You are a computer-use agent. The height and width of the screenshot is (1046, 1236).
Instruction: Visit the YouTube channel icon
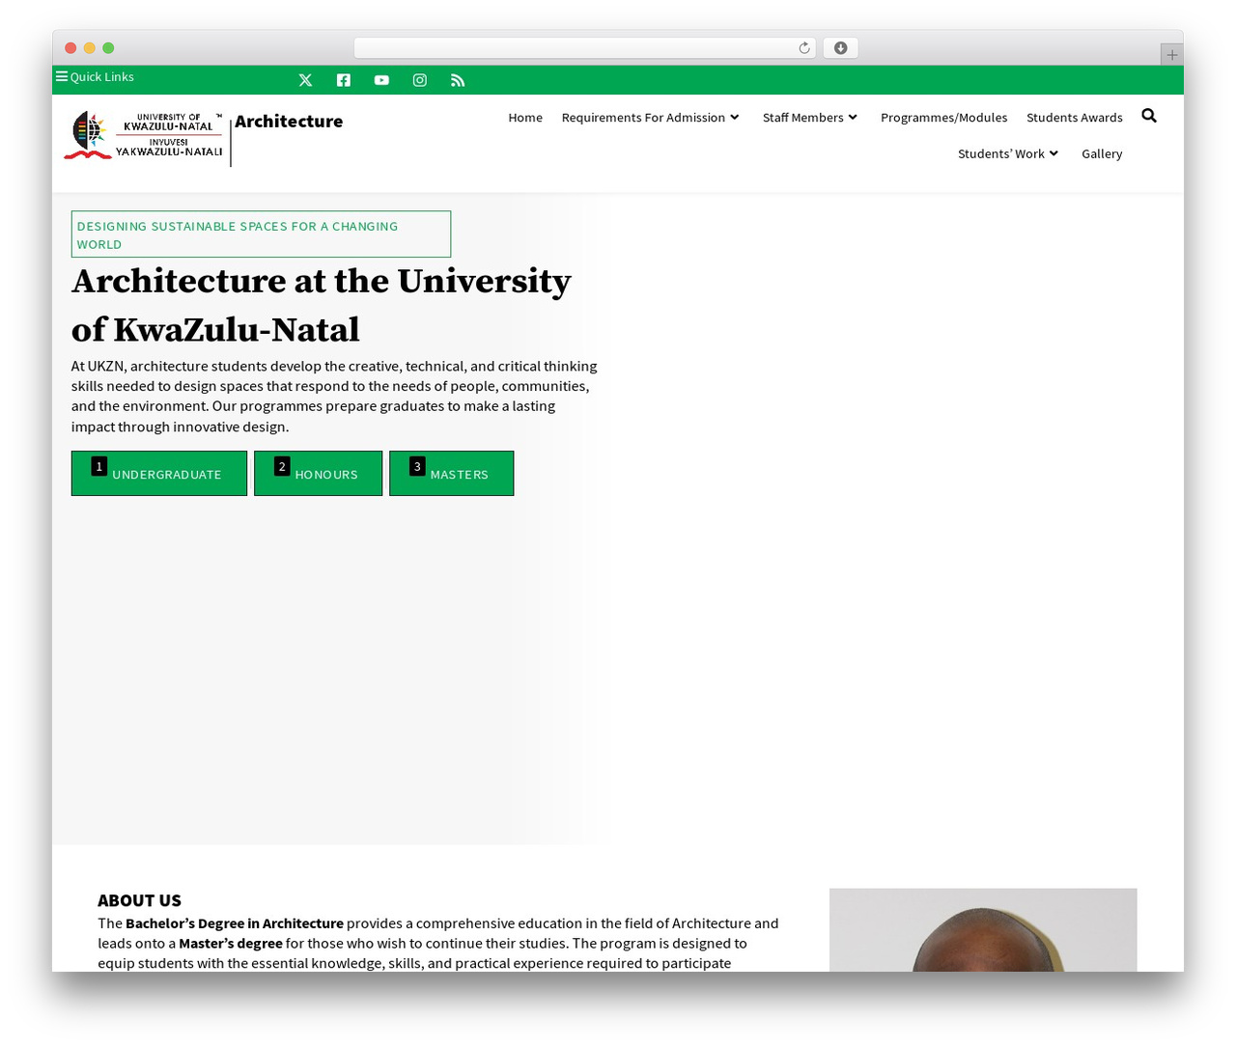(381, 80)
